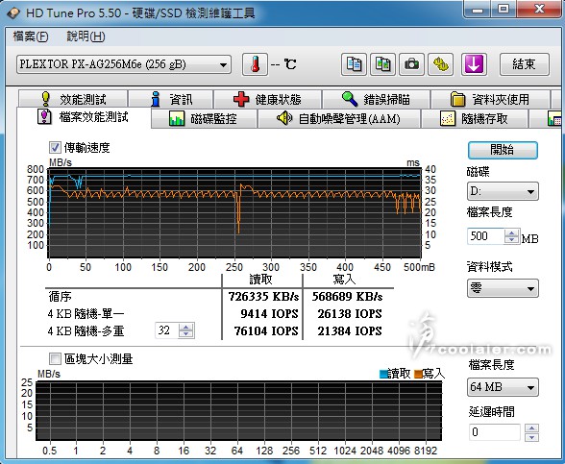Viewport: 565px width, 464px height.
Task: Open the 64 MB file length dropdown
Action: click(503, 387)
